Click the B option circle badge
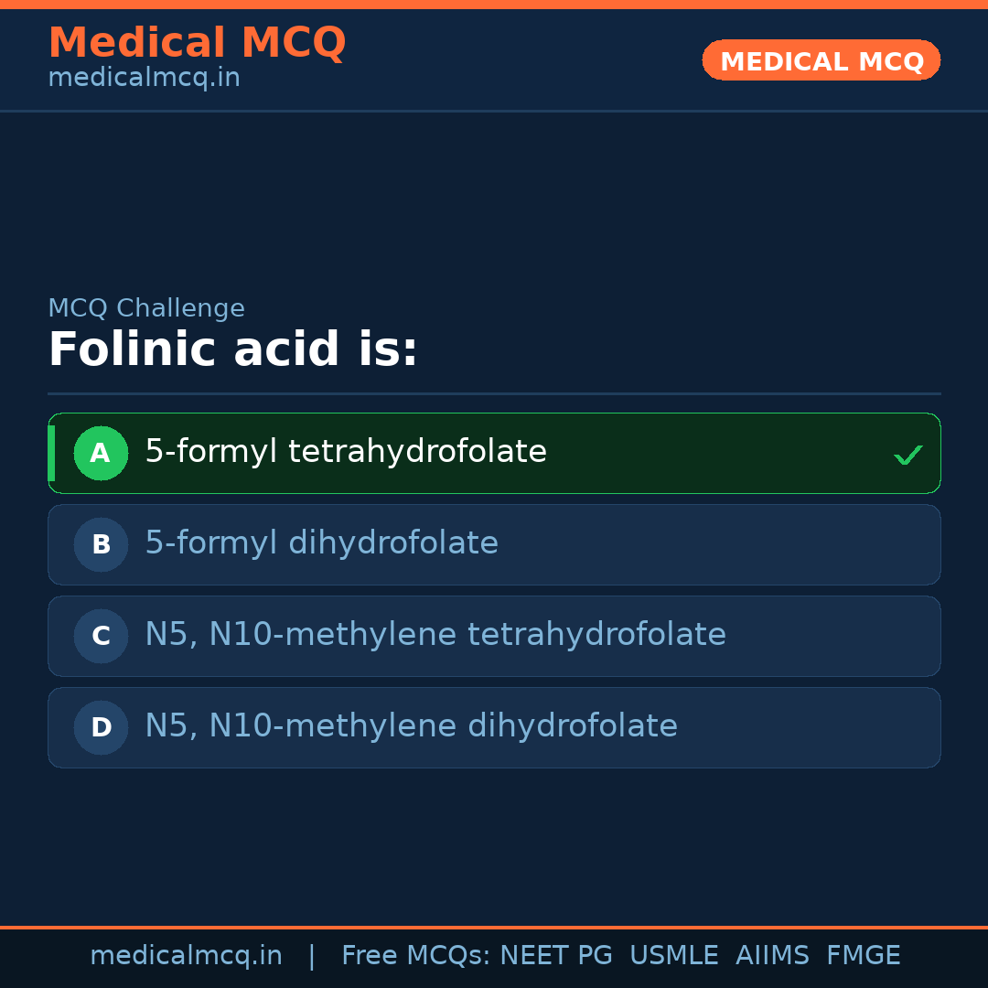This screenshot has height=988, width=988. [101, 544]
